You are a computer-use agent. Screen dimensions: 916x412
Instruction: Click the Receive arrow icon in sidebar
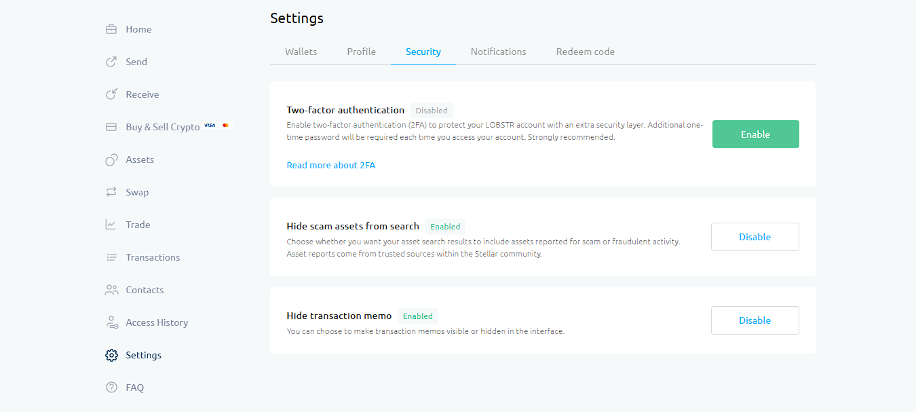(111, 94)
